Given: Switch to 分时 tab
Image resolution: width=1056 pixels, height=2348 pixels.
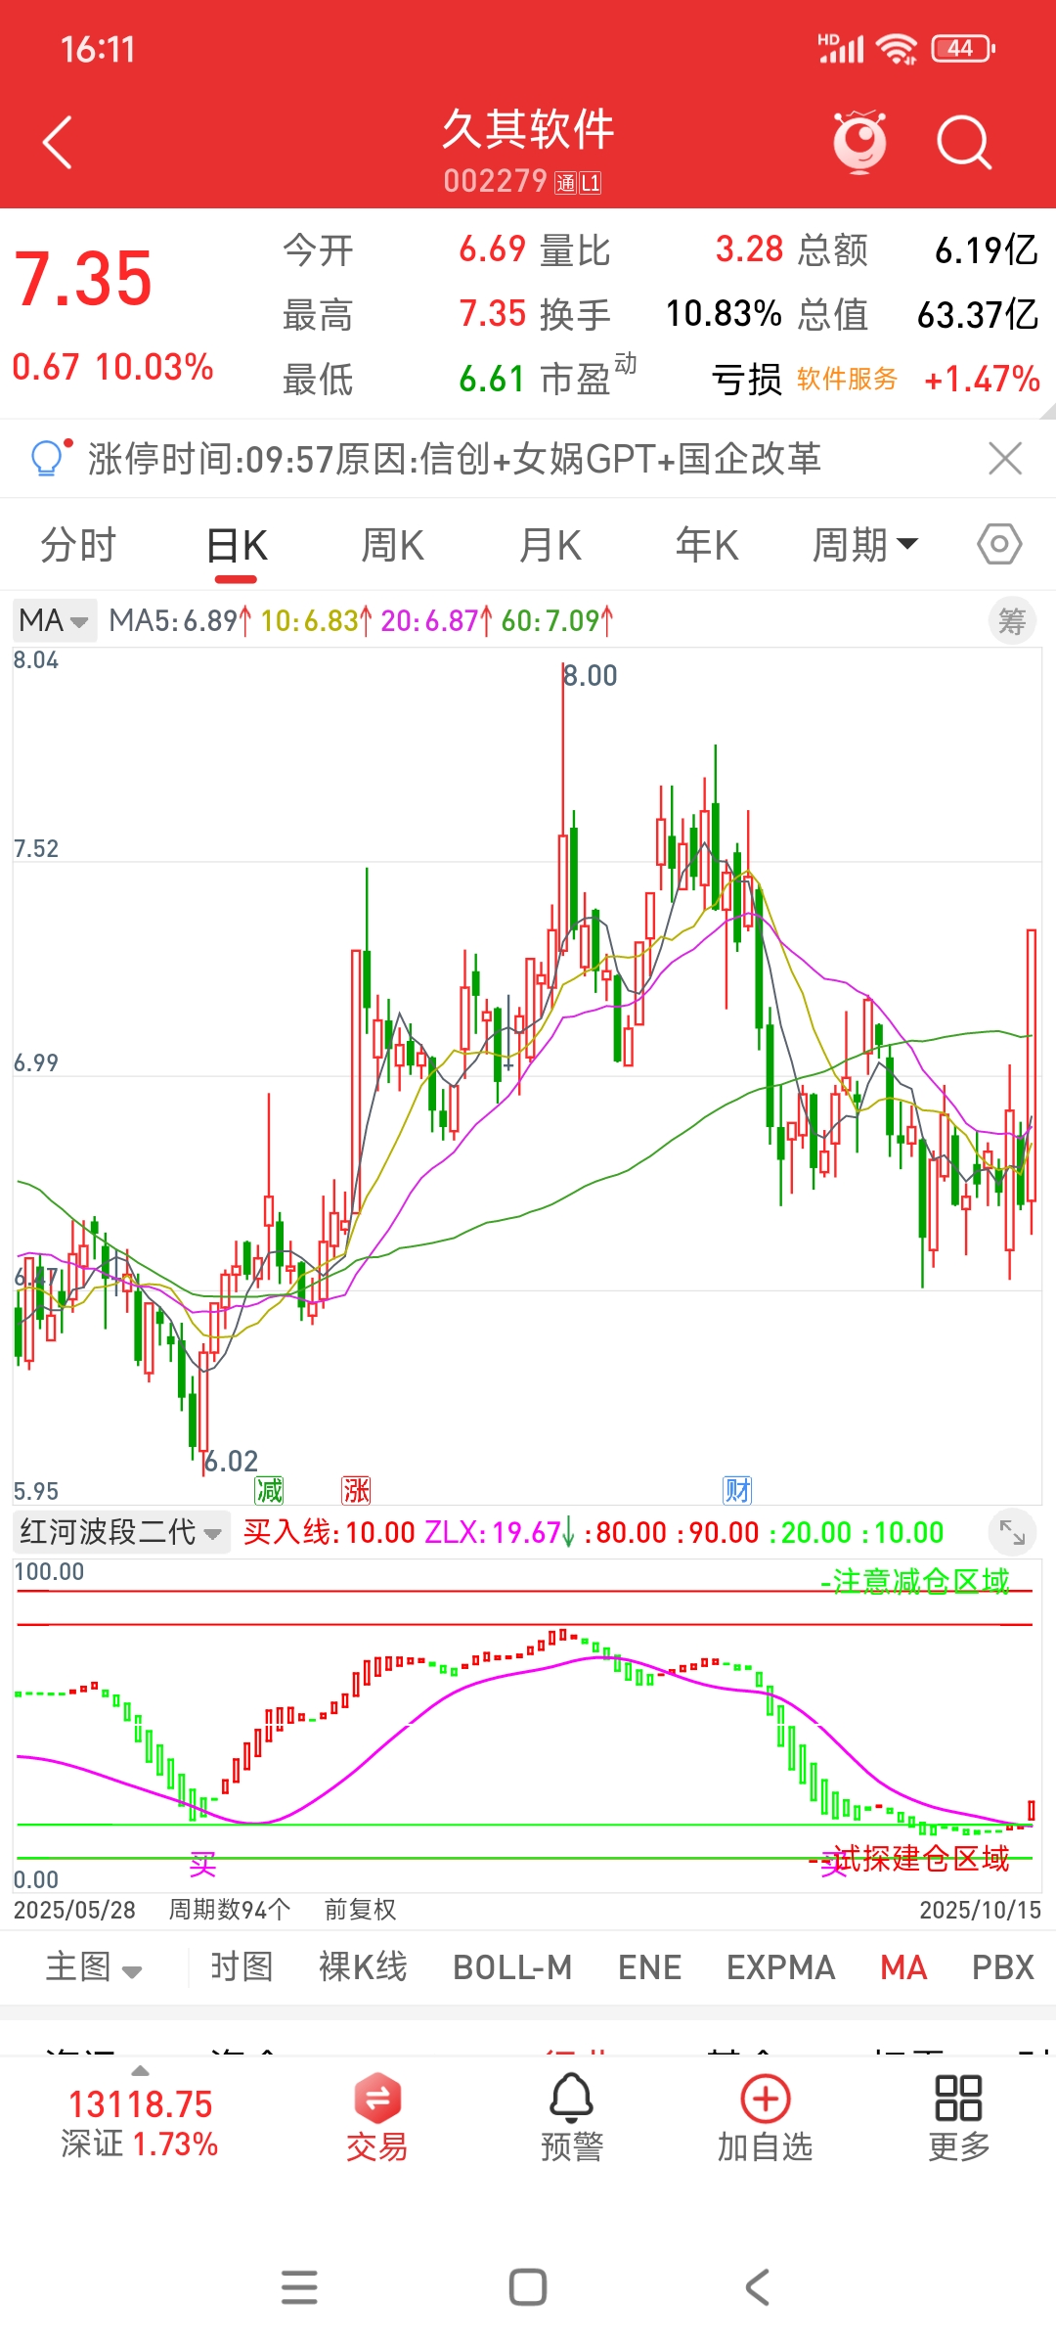Looking at the screenshot, I should [78, 545].
